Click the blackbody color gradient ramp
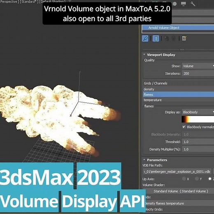 click(x=198, y=119)
